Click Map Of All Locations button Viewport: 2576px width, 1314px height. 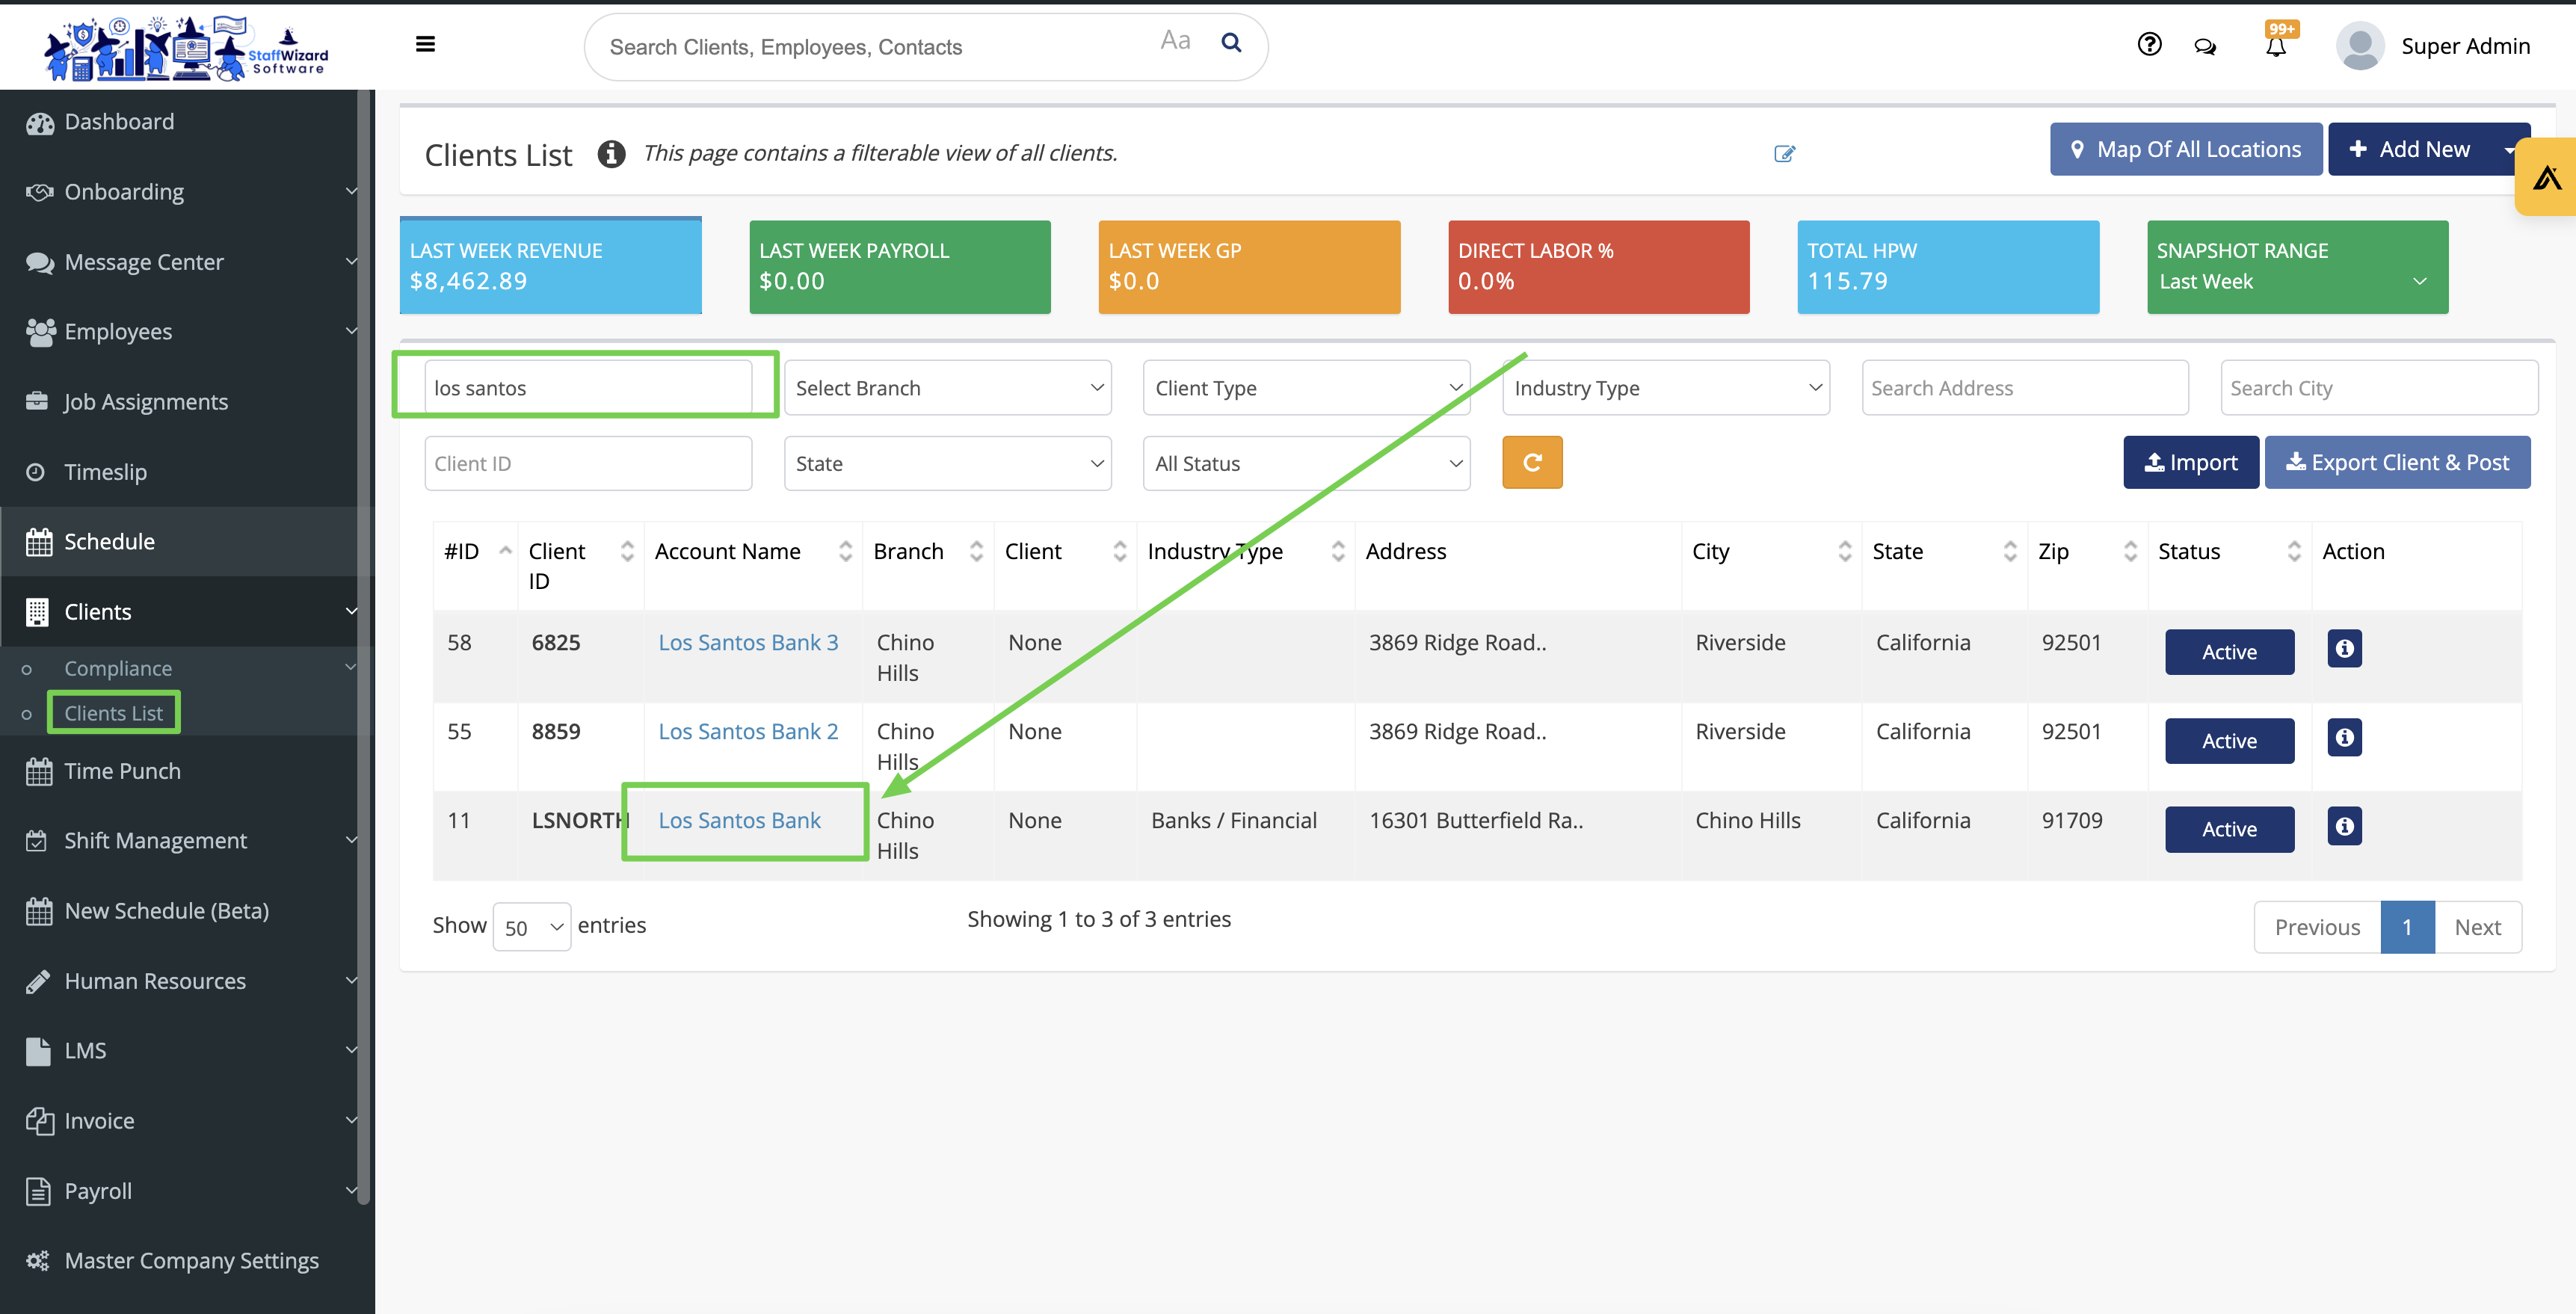pos(2186,149)
